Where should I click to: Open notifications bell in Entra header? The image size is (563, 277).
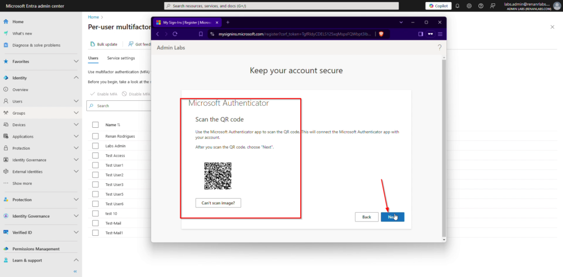click(x=457, y=5)
